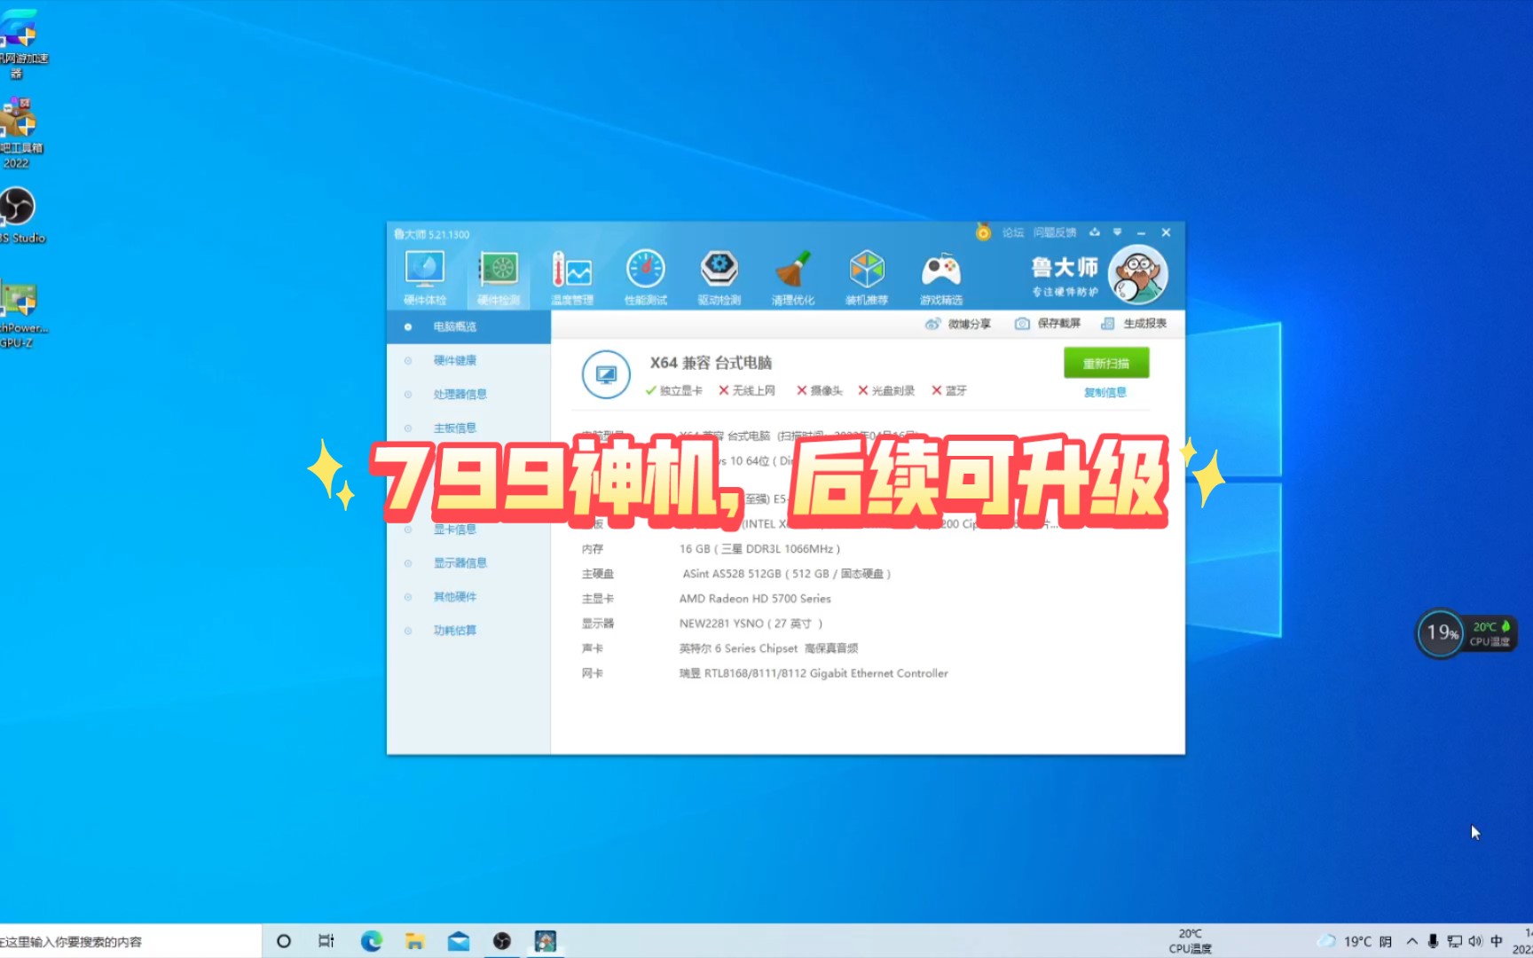1533x958 pixels.
Task: Click the Windows search box in taskbar
Action: (x=130, y=941)
